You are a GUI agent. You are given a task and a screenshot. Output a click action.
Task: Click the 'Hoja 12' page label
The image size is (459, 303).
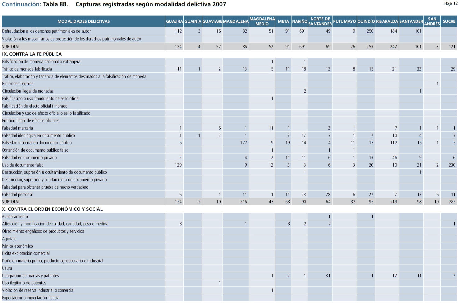(451, 3)
